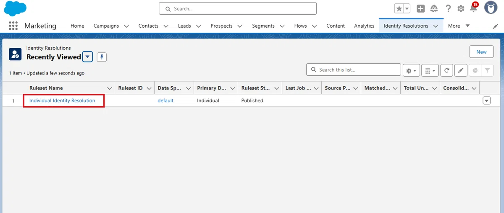Viewport: 504px width, 213px height.
Task: Expand the favorites list arrow
Action: point(407,8)
